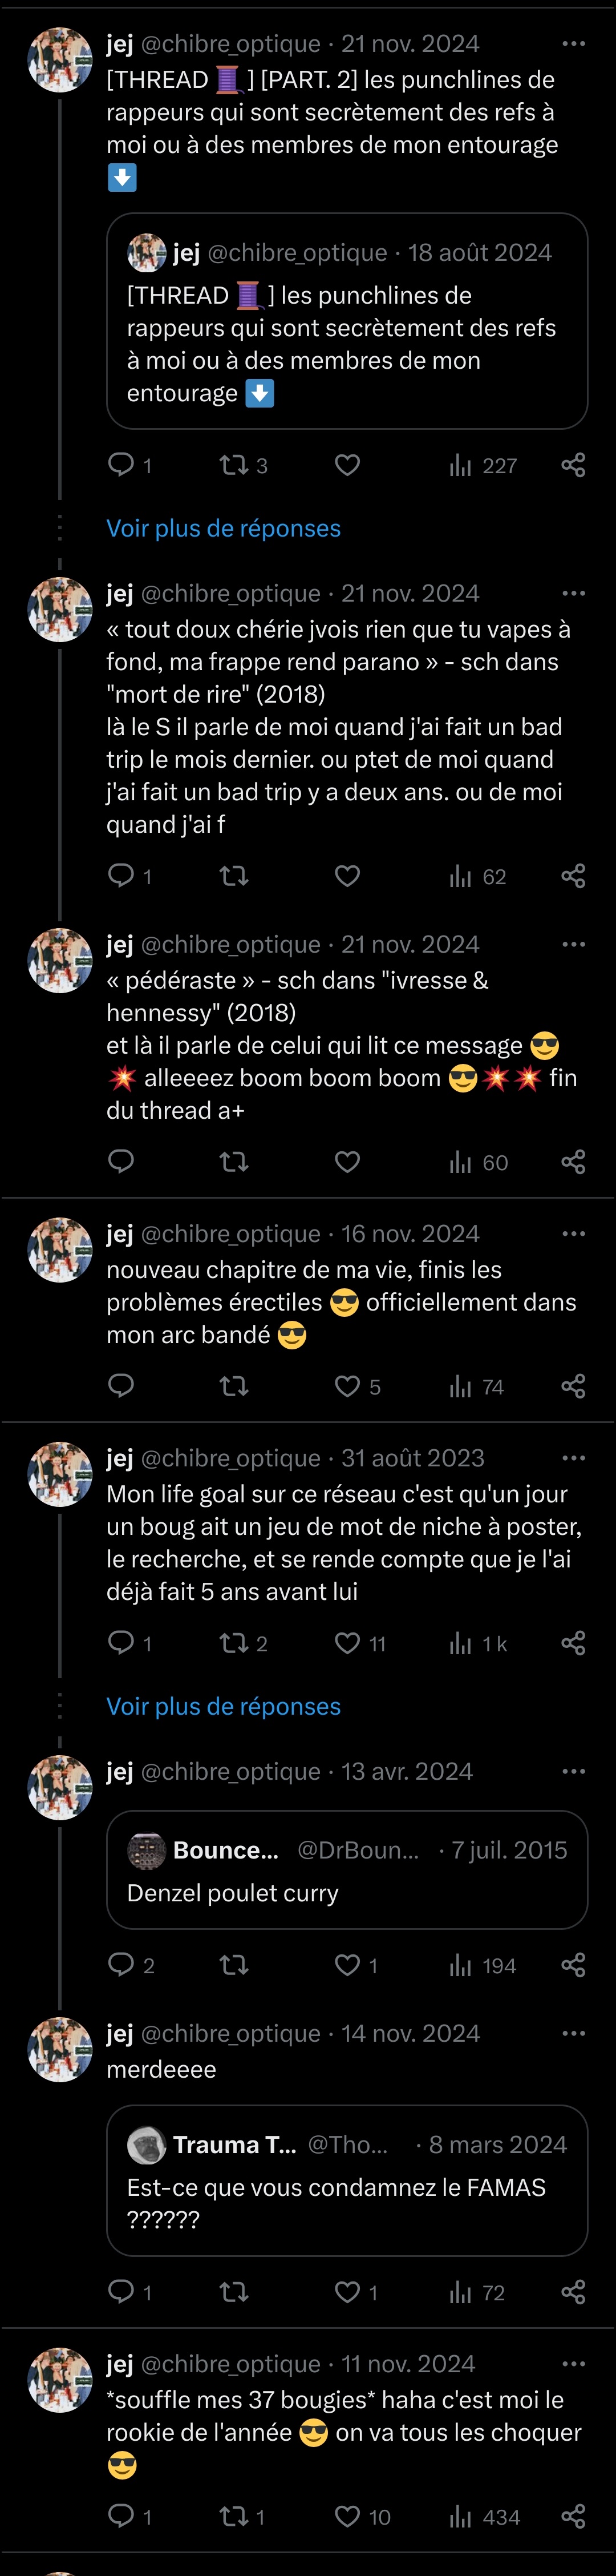Open more options for the 21 nov. thread tweet

(573, 44)
